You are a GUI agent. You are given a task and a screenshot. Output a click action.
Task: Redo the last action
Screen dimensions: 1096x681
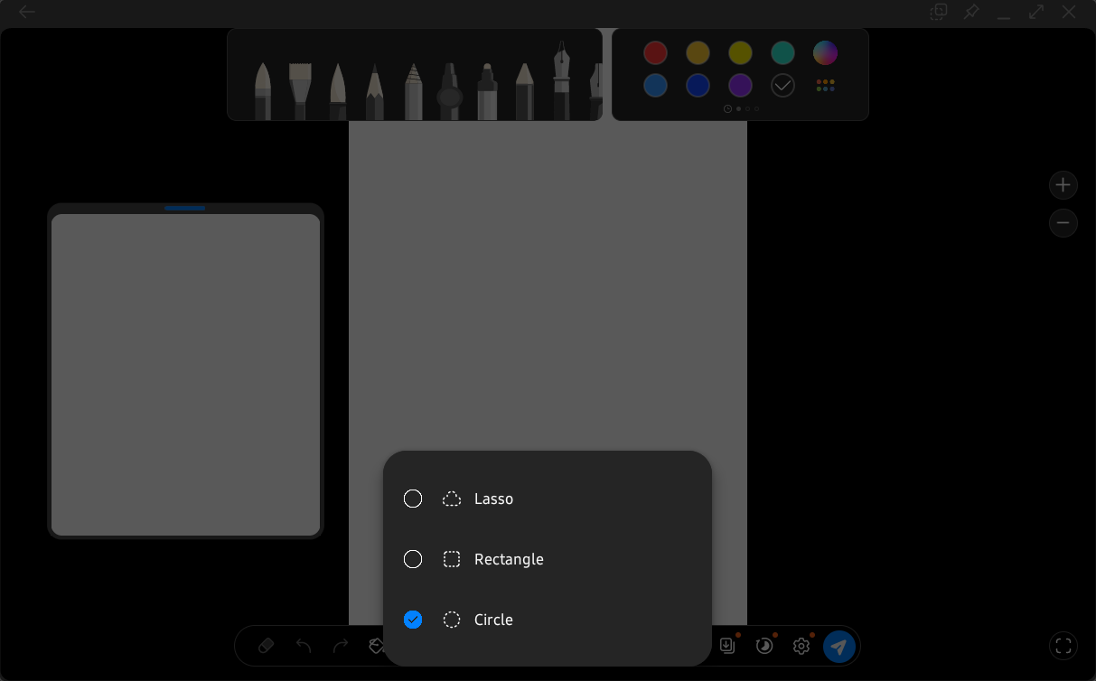(x=341, y=646)
